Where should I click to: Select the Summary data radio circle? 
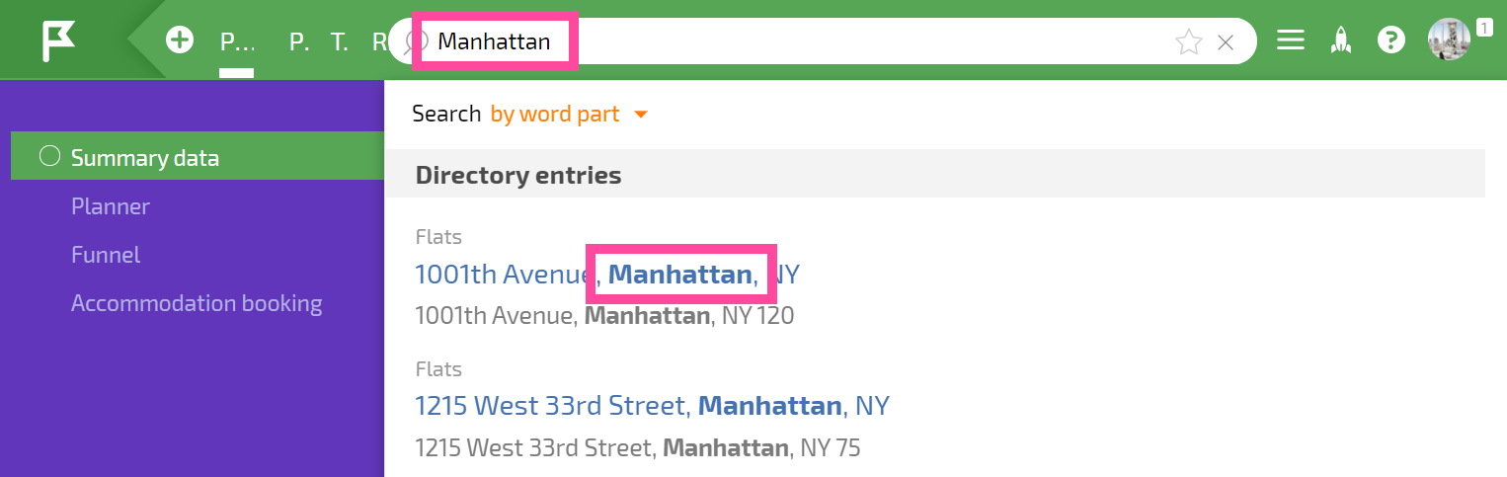(49, 157)
